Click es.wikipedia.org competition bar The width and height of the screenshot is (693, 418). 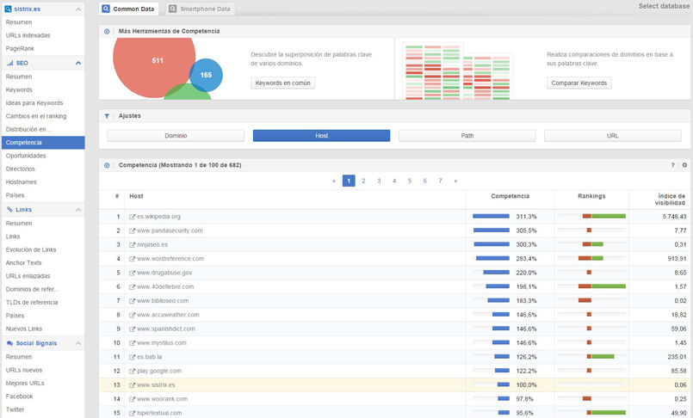pyautogui.click(x=491, y=216)
